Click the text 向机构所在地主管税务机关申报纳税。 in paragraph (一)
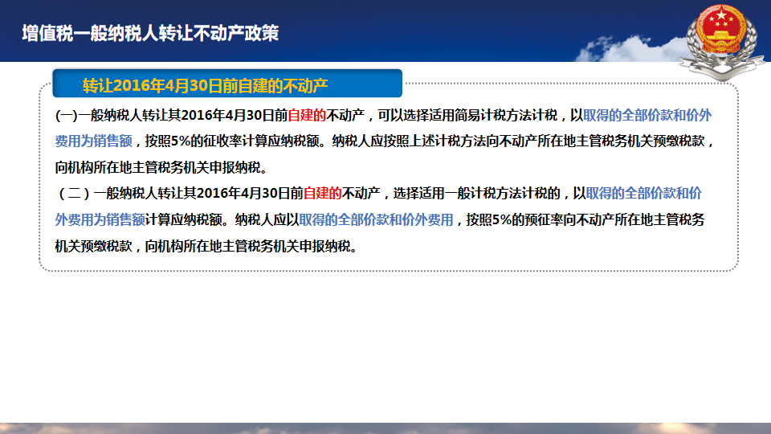This screenshot has width=771, height=434. [161, 167]
